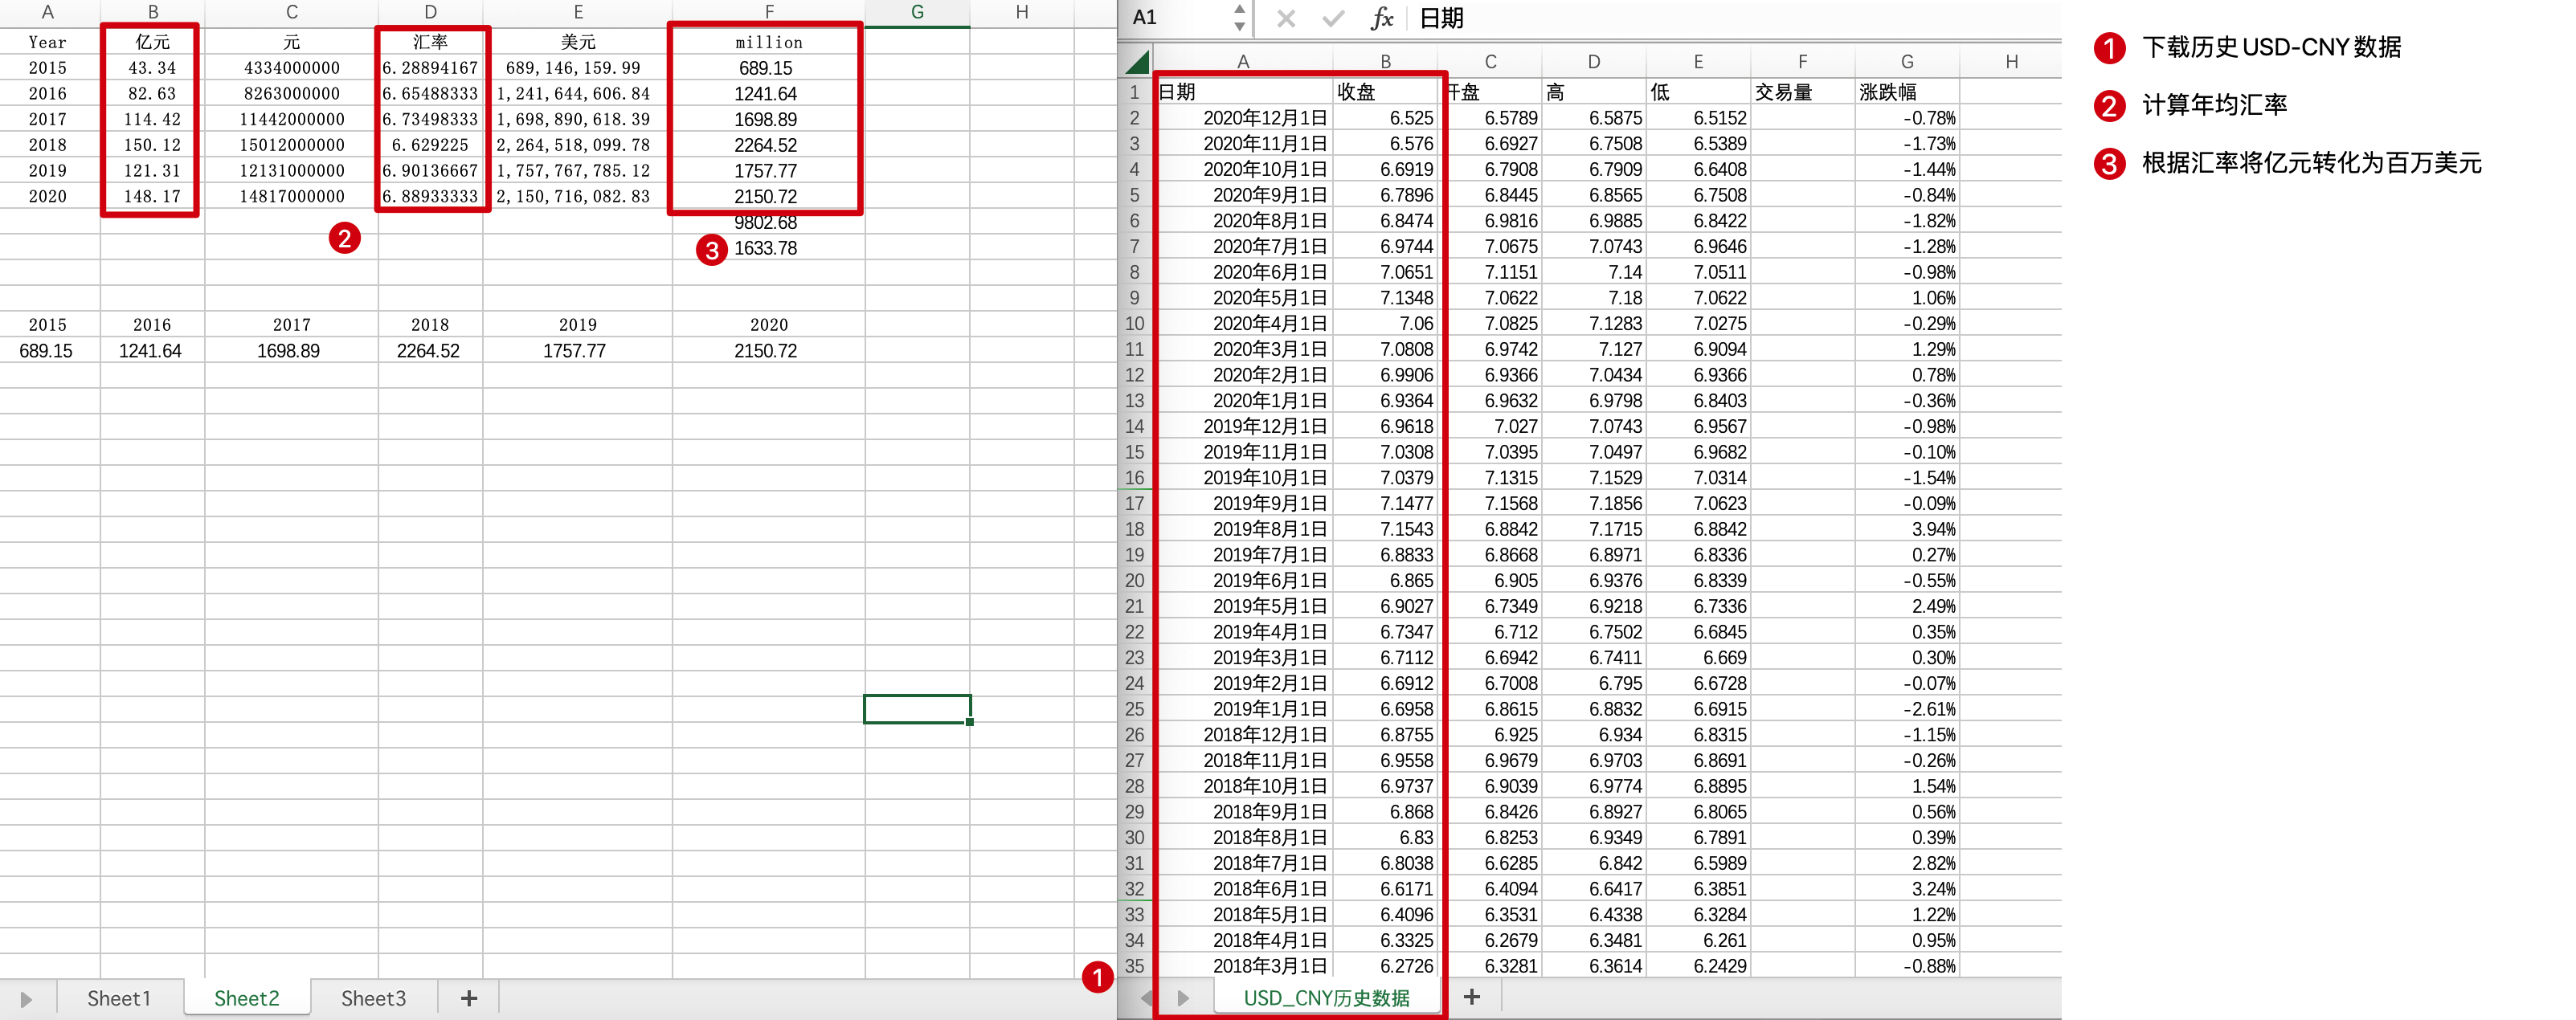Click the fx insert function icon

(x=1381, y=19)
